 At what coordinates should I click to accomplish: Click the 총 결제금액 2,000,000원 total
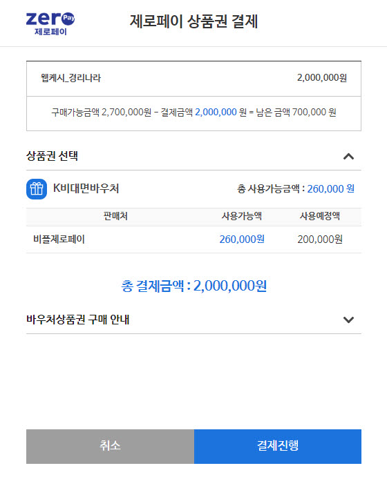(193, 286)
